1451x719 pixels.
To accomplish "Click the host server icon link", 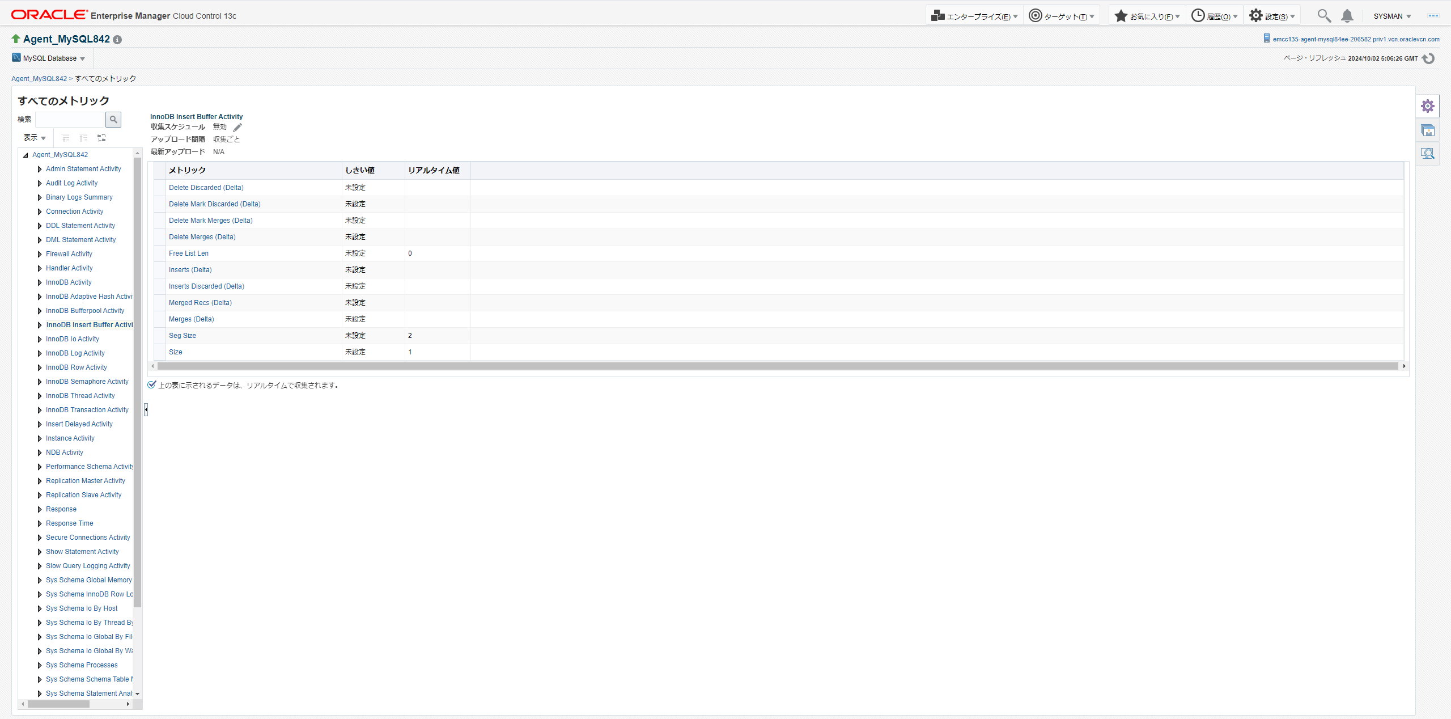I will (x=1266, y=39).
